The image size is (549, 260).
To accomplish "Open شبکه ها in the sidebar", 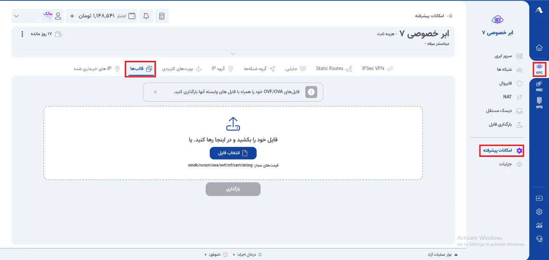I will 509,70.
